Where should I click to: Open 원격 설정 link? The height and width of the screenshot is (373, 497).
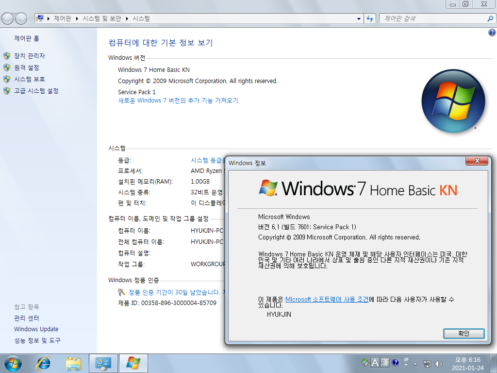click(x=27, y=68)
